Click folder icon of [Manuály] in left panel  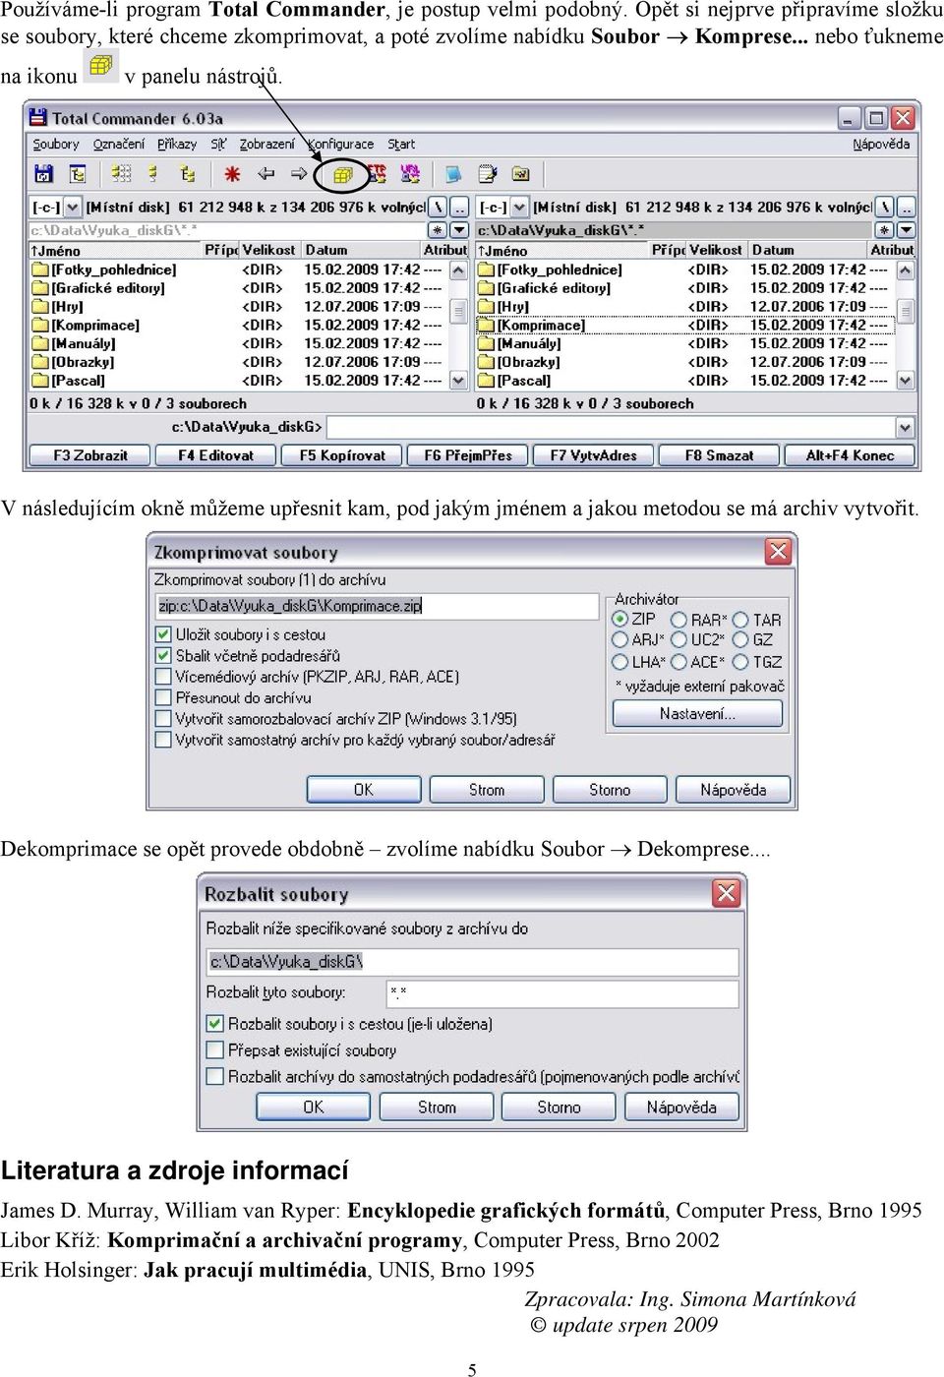click(x=40, y=343)
